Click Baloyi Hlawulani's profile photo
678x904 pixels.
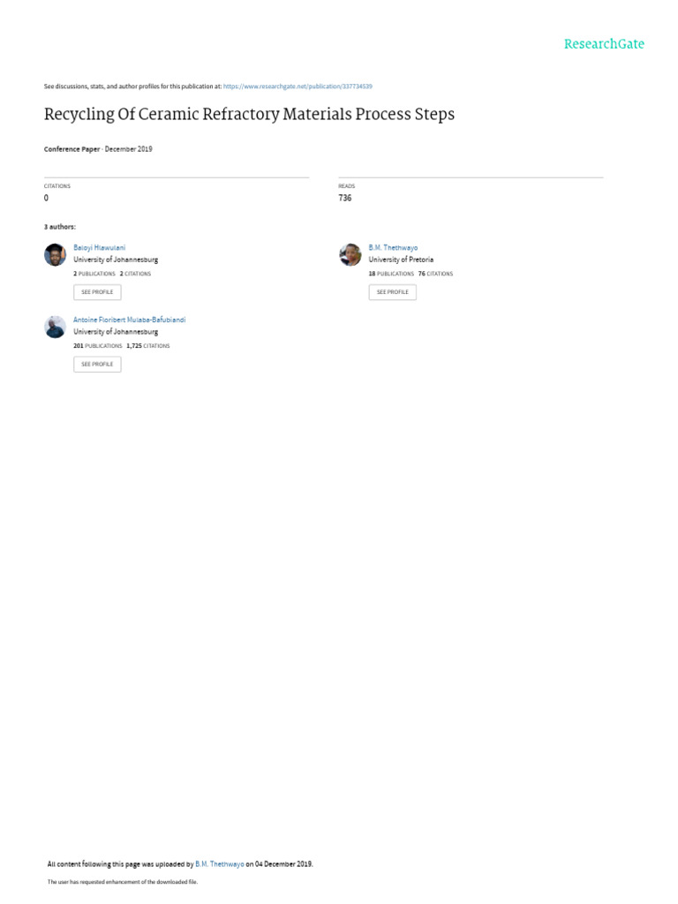click(x=56, y=255)
